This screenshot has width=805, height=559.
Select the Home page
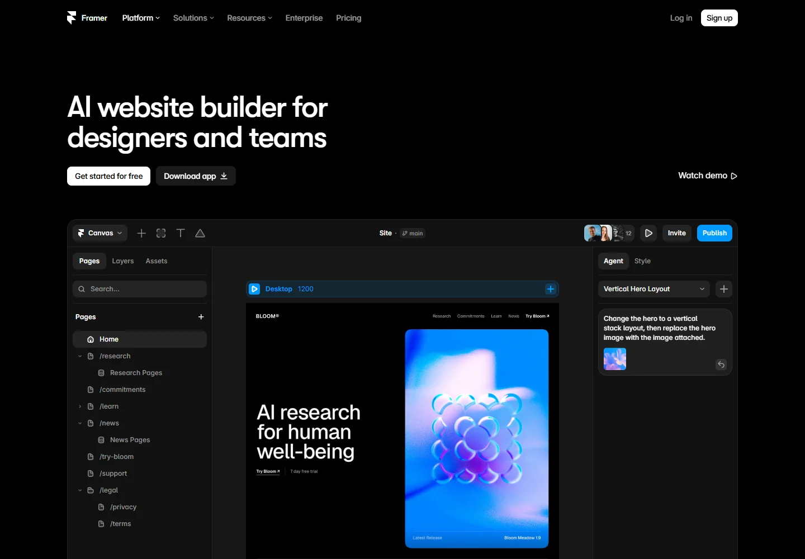(140, 339)
